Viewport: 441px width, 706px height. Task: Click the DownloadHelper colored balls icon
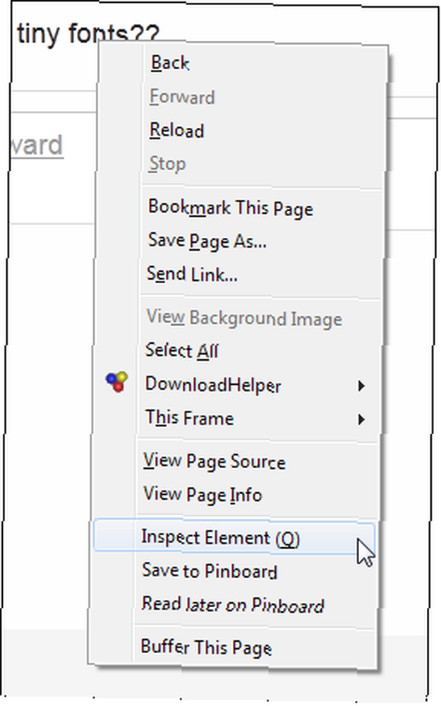[117, 382]
